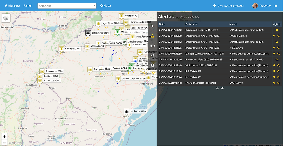
Task: Select Rodrigues BB43 map marker
Action: tap(90, 70)
